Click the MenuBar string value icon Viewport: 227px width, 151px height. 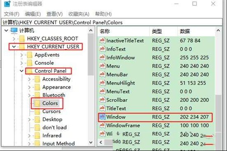click(102, 74)
